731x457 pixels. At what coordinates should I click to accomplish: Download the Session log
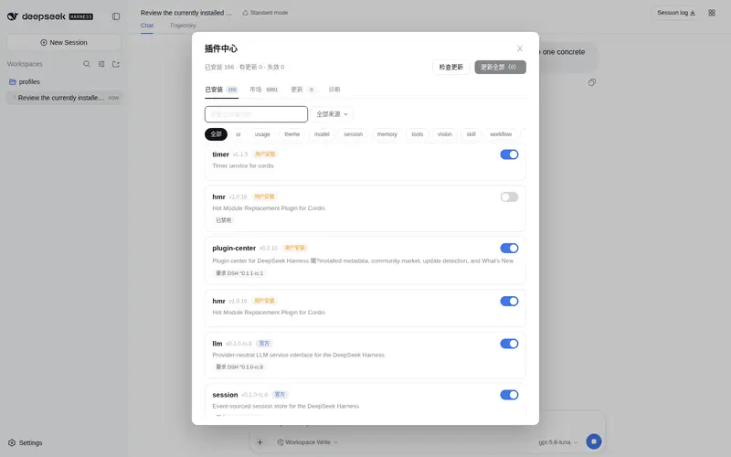coord(675,13)
